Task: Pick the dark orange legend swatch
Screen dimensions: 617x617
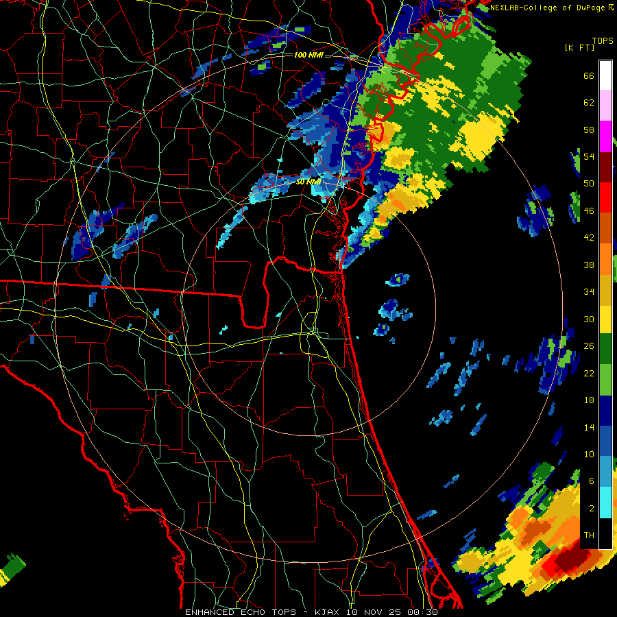Action: point(605,228)
